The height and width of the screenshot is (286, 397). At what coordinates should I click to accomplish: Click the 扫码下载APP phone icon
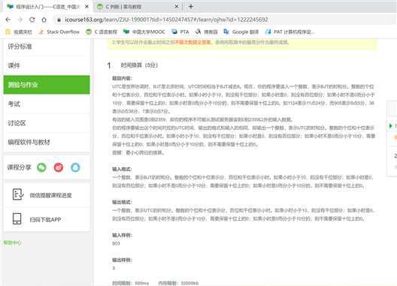(x=17, y=218)
